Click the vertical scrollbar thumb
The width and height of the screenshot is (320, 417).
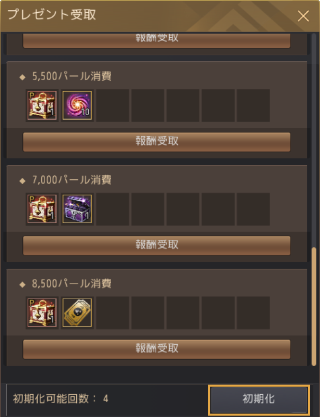314,307
